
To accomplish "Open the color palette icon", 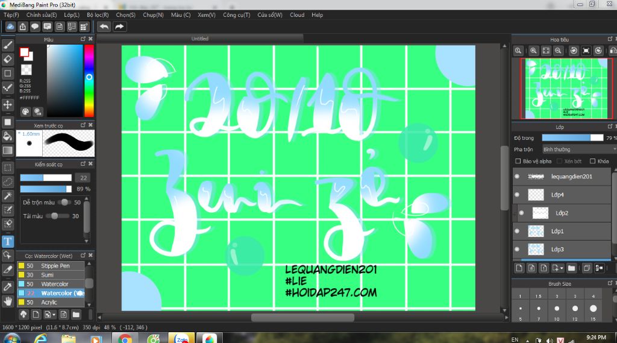I will click(x=25, y=112).
